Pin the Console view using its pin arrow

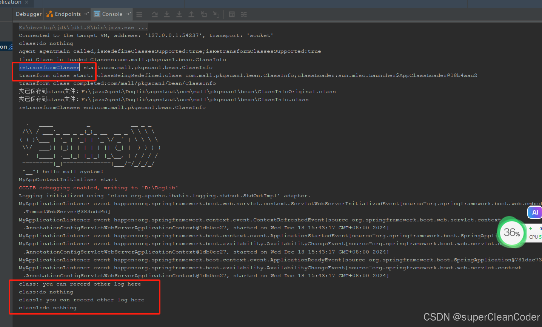tap(128, 14)
